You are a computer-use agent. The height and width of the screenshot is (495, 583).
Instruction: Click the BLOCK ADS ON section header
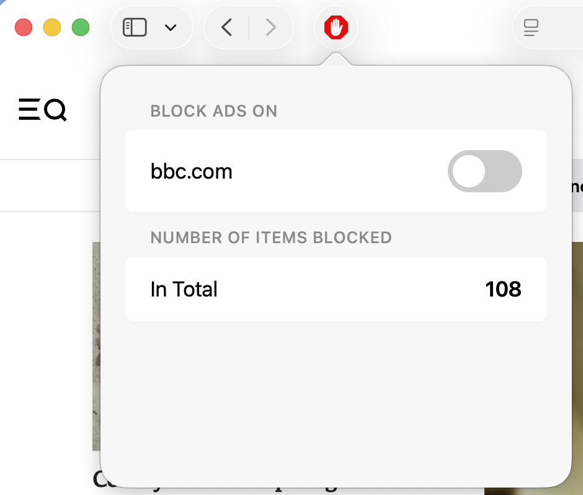(213, 111)
